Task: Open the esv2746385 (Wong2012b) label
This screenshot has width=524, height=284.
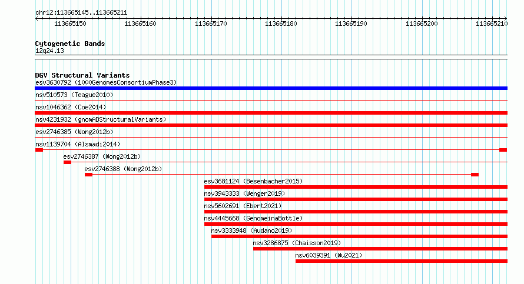Action: [74, 132]
